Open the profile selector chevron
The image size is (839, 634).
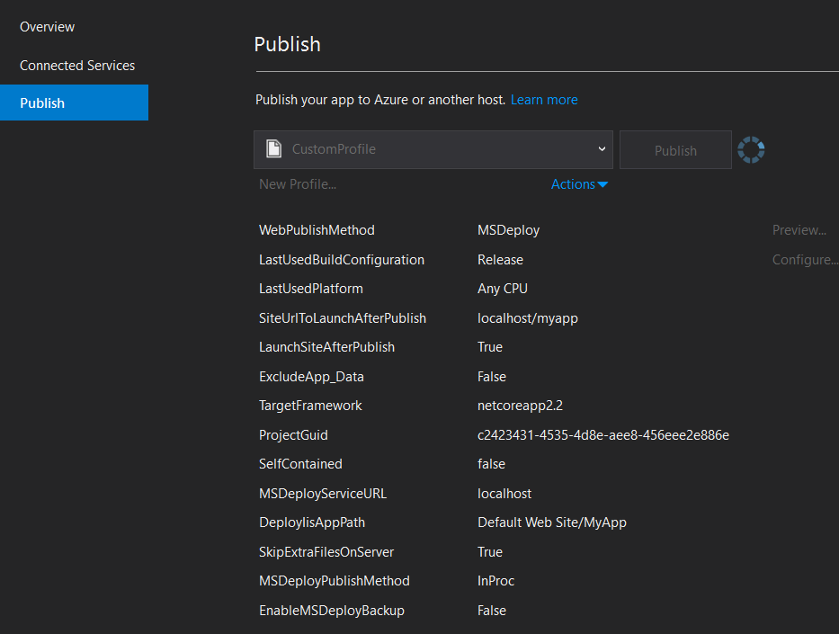(602, 149)
